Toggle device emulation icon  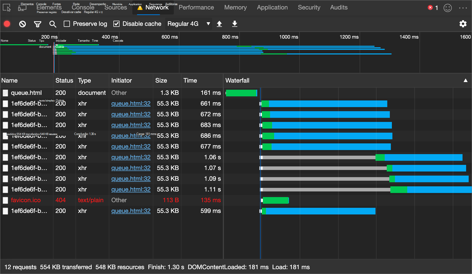click(22, 8)
